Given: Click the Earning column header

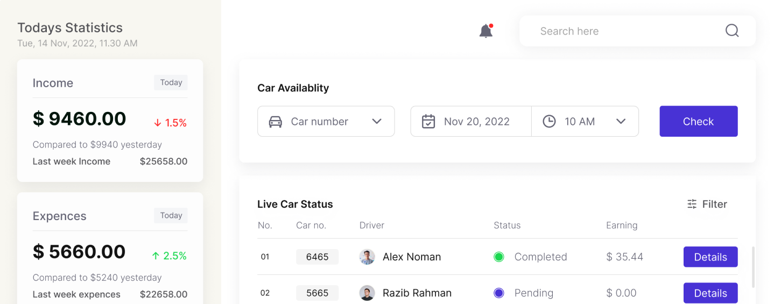Looking at the screenshot, I should [x=622, y=225].
